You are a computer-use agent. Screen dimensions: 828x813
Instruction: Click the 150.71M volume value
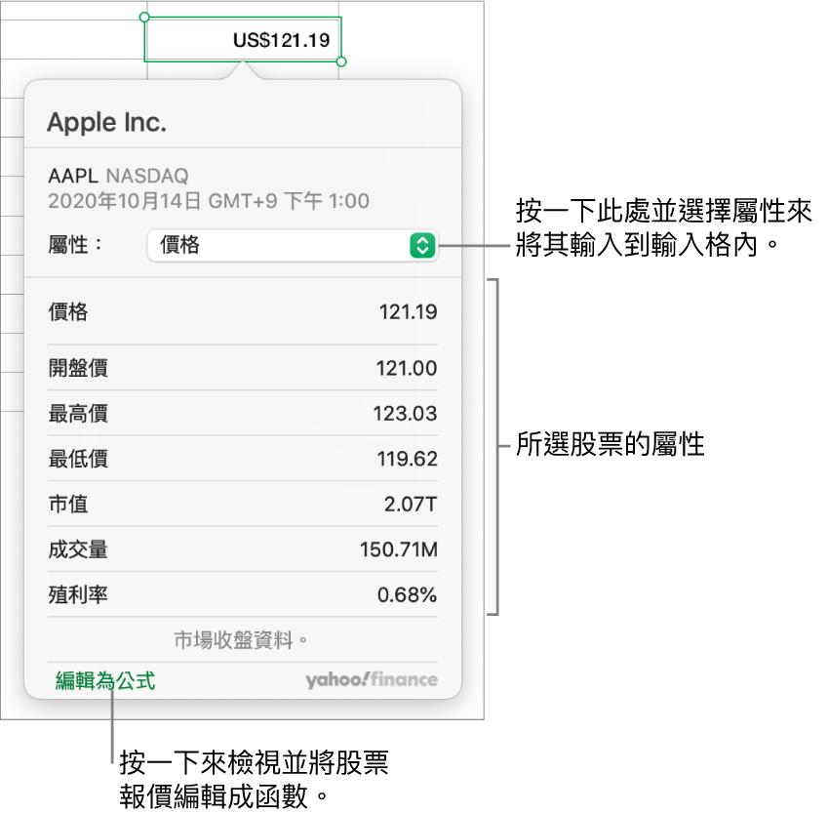coord(399,549)
